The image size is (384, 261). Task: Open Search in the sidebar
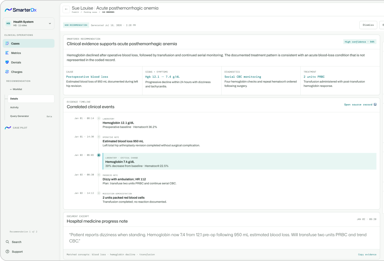point(17,242)
